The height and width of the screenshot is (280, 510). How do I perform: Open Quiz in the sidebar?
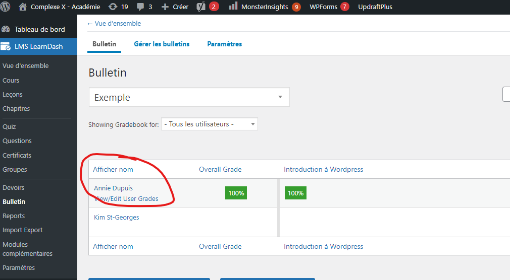coord(9,126)
